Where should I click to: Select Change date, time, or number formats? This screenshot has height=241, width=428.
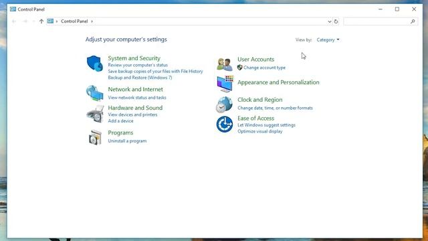tap(275, 108)
